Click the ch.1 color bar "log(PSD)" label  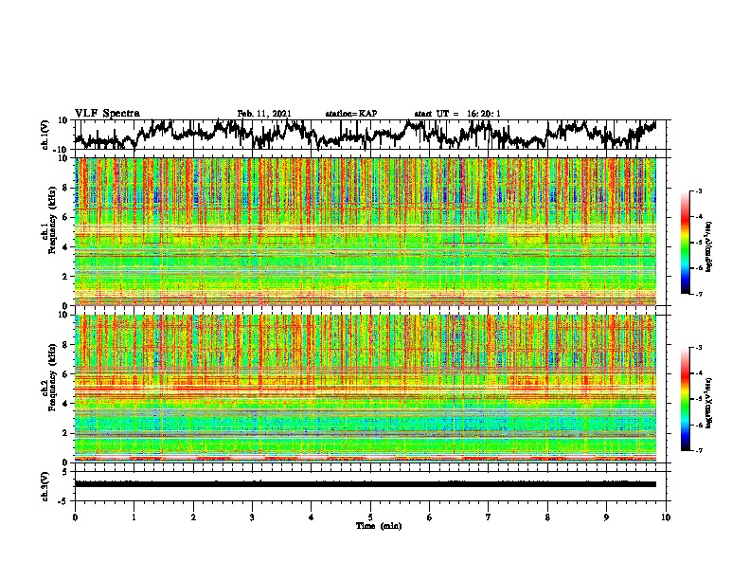(709, 247)
